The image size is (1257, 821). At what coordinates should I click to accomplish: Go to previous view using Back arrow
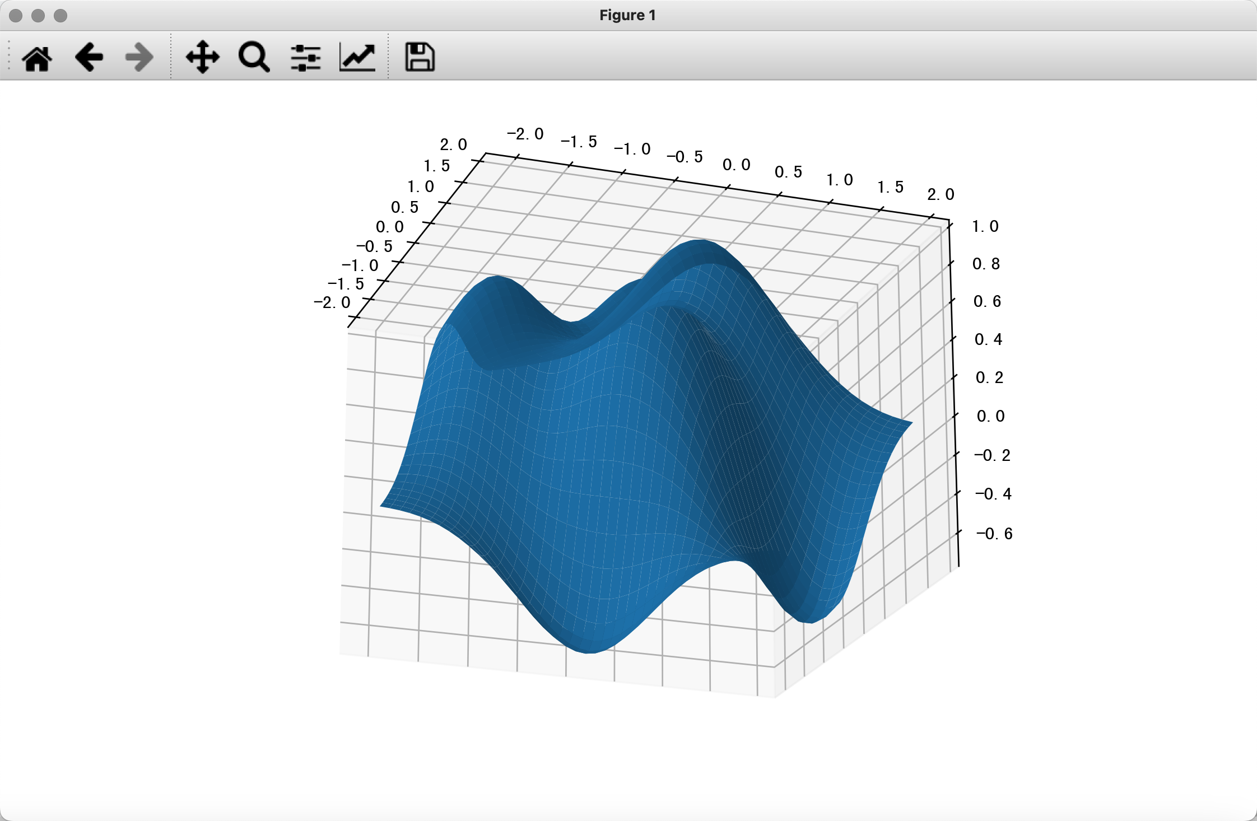pos(89,56)
